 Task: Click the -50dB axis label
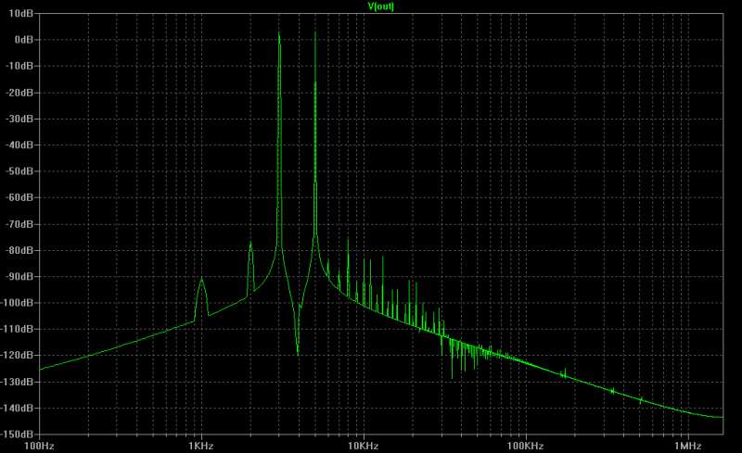click(x=19, y=170)
